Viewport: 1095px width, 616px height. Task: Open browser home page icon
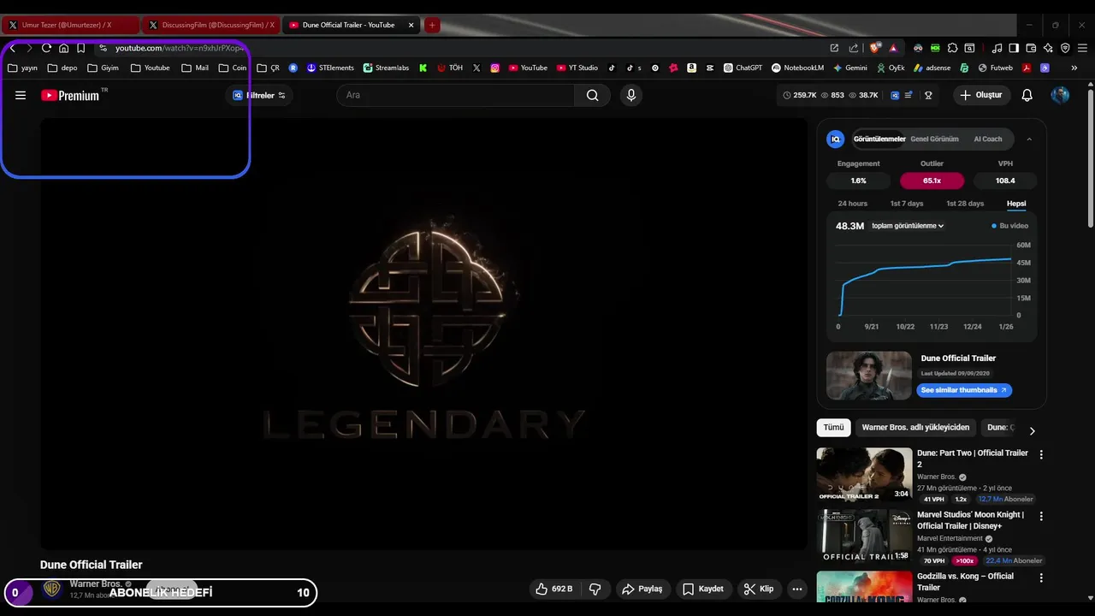click(63, 48)
